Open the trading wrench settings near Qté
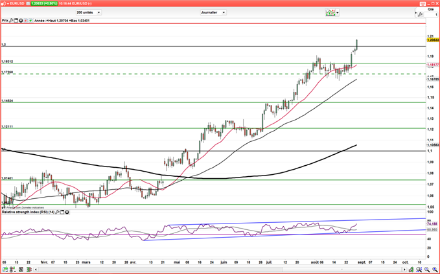The image size is (440, 274). [x=420, y=14]
